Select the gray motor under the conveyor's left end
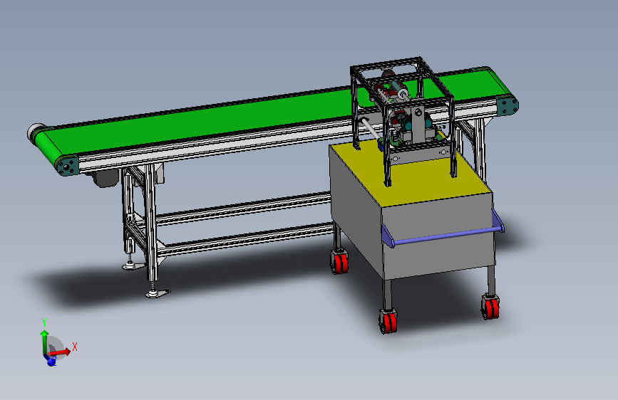618x400 pixels. coord(105,179)
